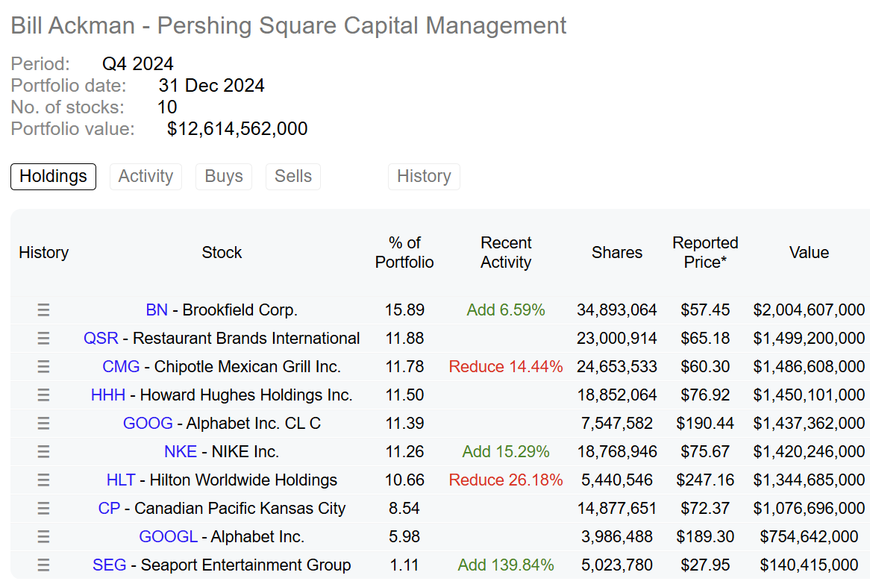The height and width of the screenshot is (584, 870).
Task: Click the History column header
Action: [x=44, y=252]
